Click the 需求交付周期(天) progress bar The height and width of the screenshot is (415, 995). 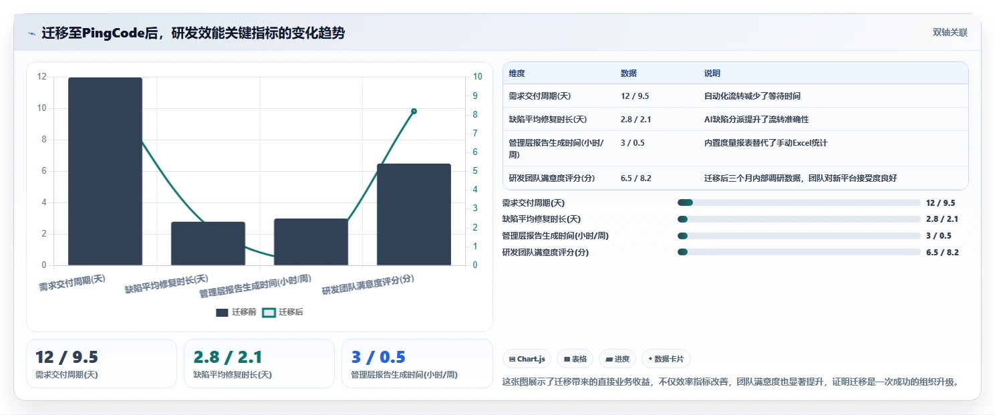point(799,202)
